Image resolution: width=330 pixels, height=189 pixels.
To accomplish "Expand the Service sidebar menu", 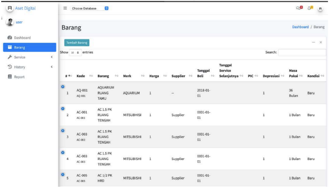I will [x=30, y=57].
